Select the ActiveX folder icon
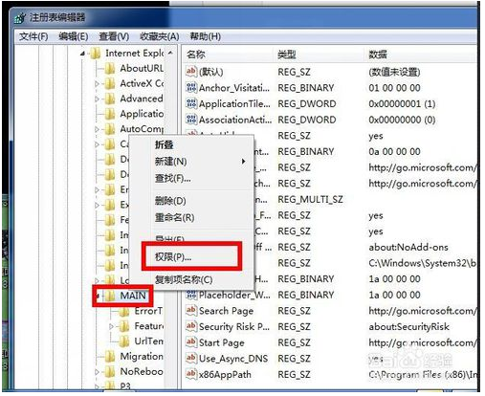Image resolution: width=485 pixels, height=396 pixels. [x=110, y=83]
